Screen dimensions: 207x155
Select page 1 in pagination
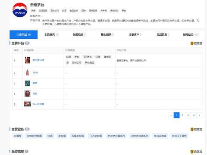pos(176,115)
